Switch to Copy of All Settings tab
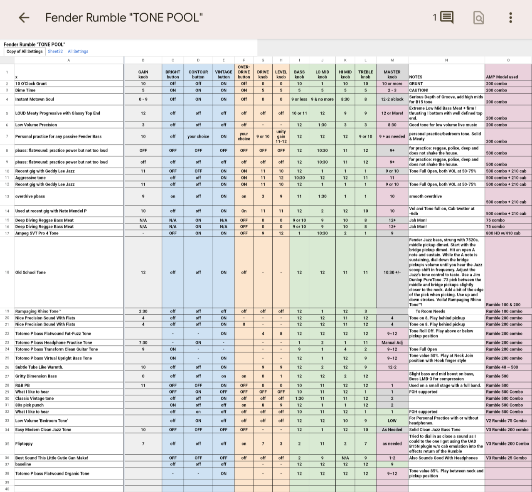Viewport: 532px width, 492px height. click(x=25, y=52)
